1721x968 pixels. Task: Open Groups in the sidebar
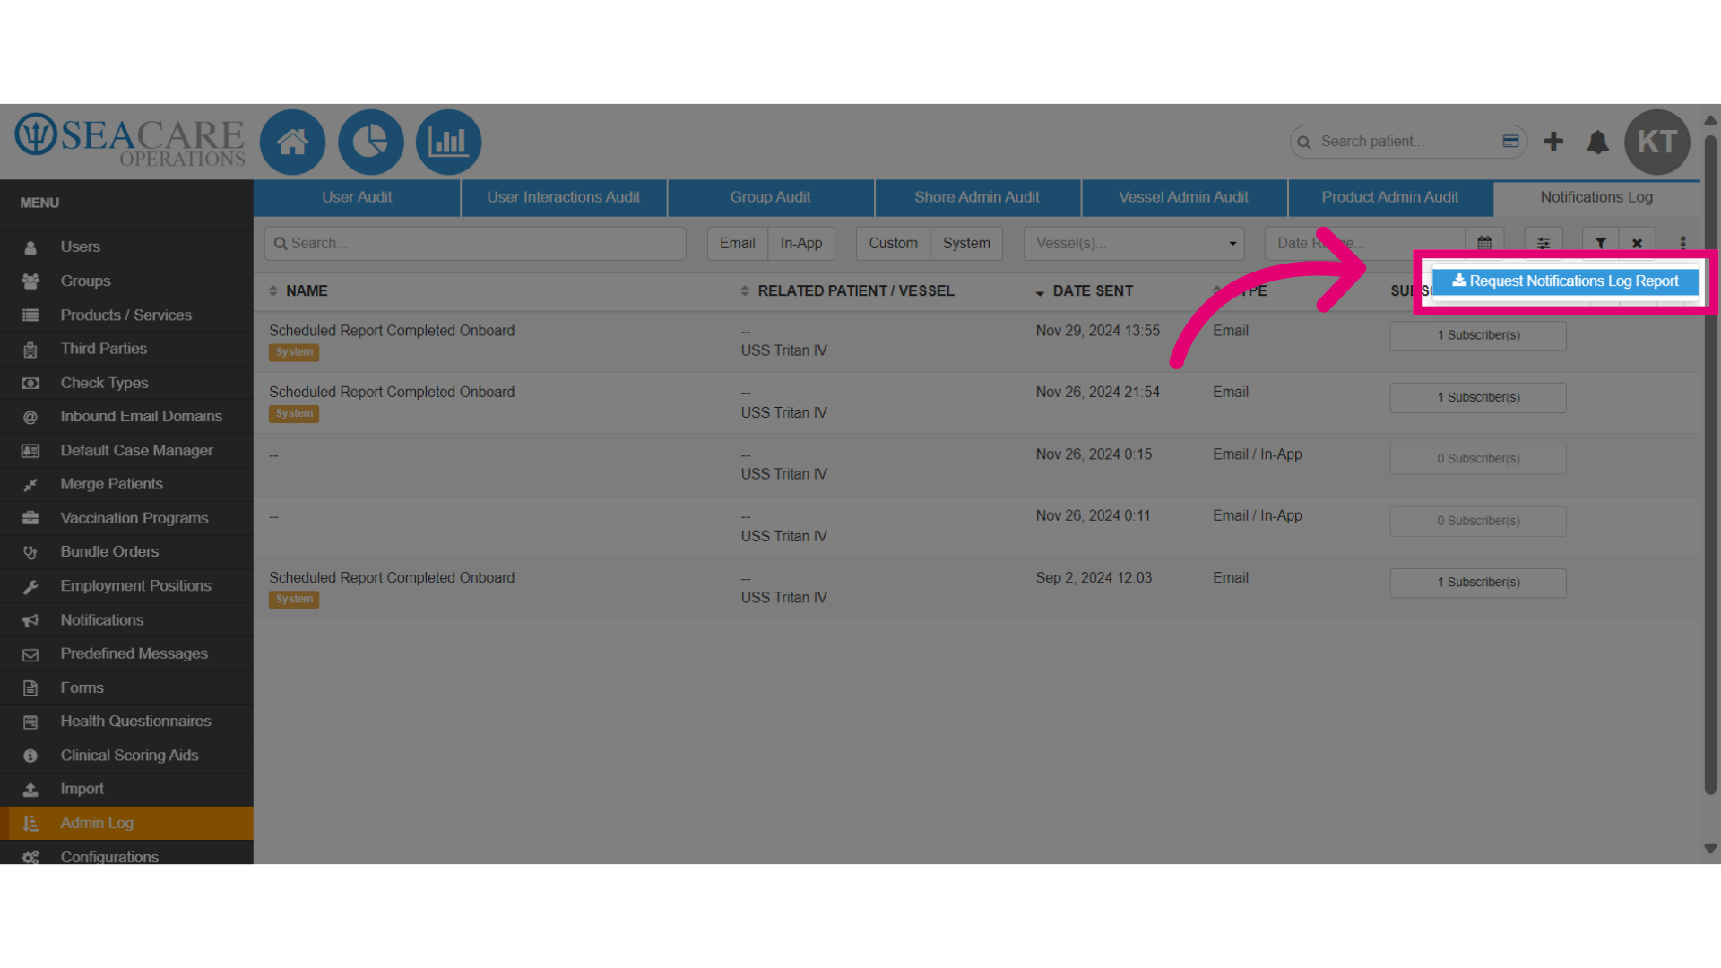click(x=126, y=281)
